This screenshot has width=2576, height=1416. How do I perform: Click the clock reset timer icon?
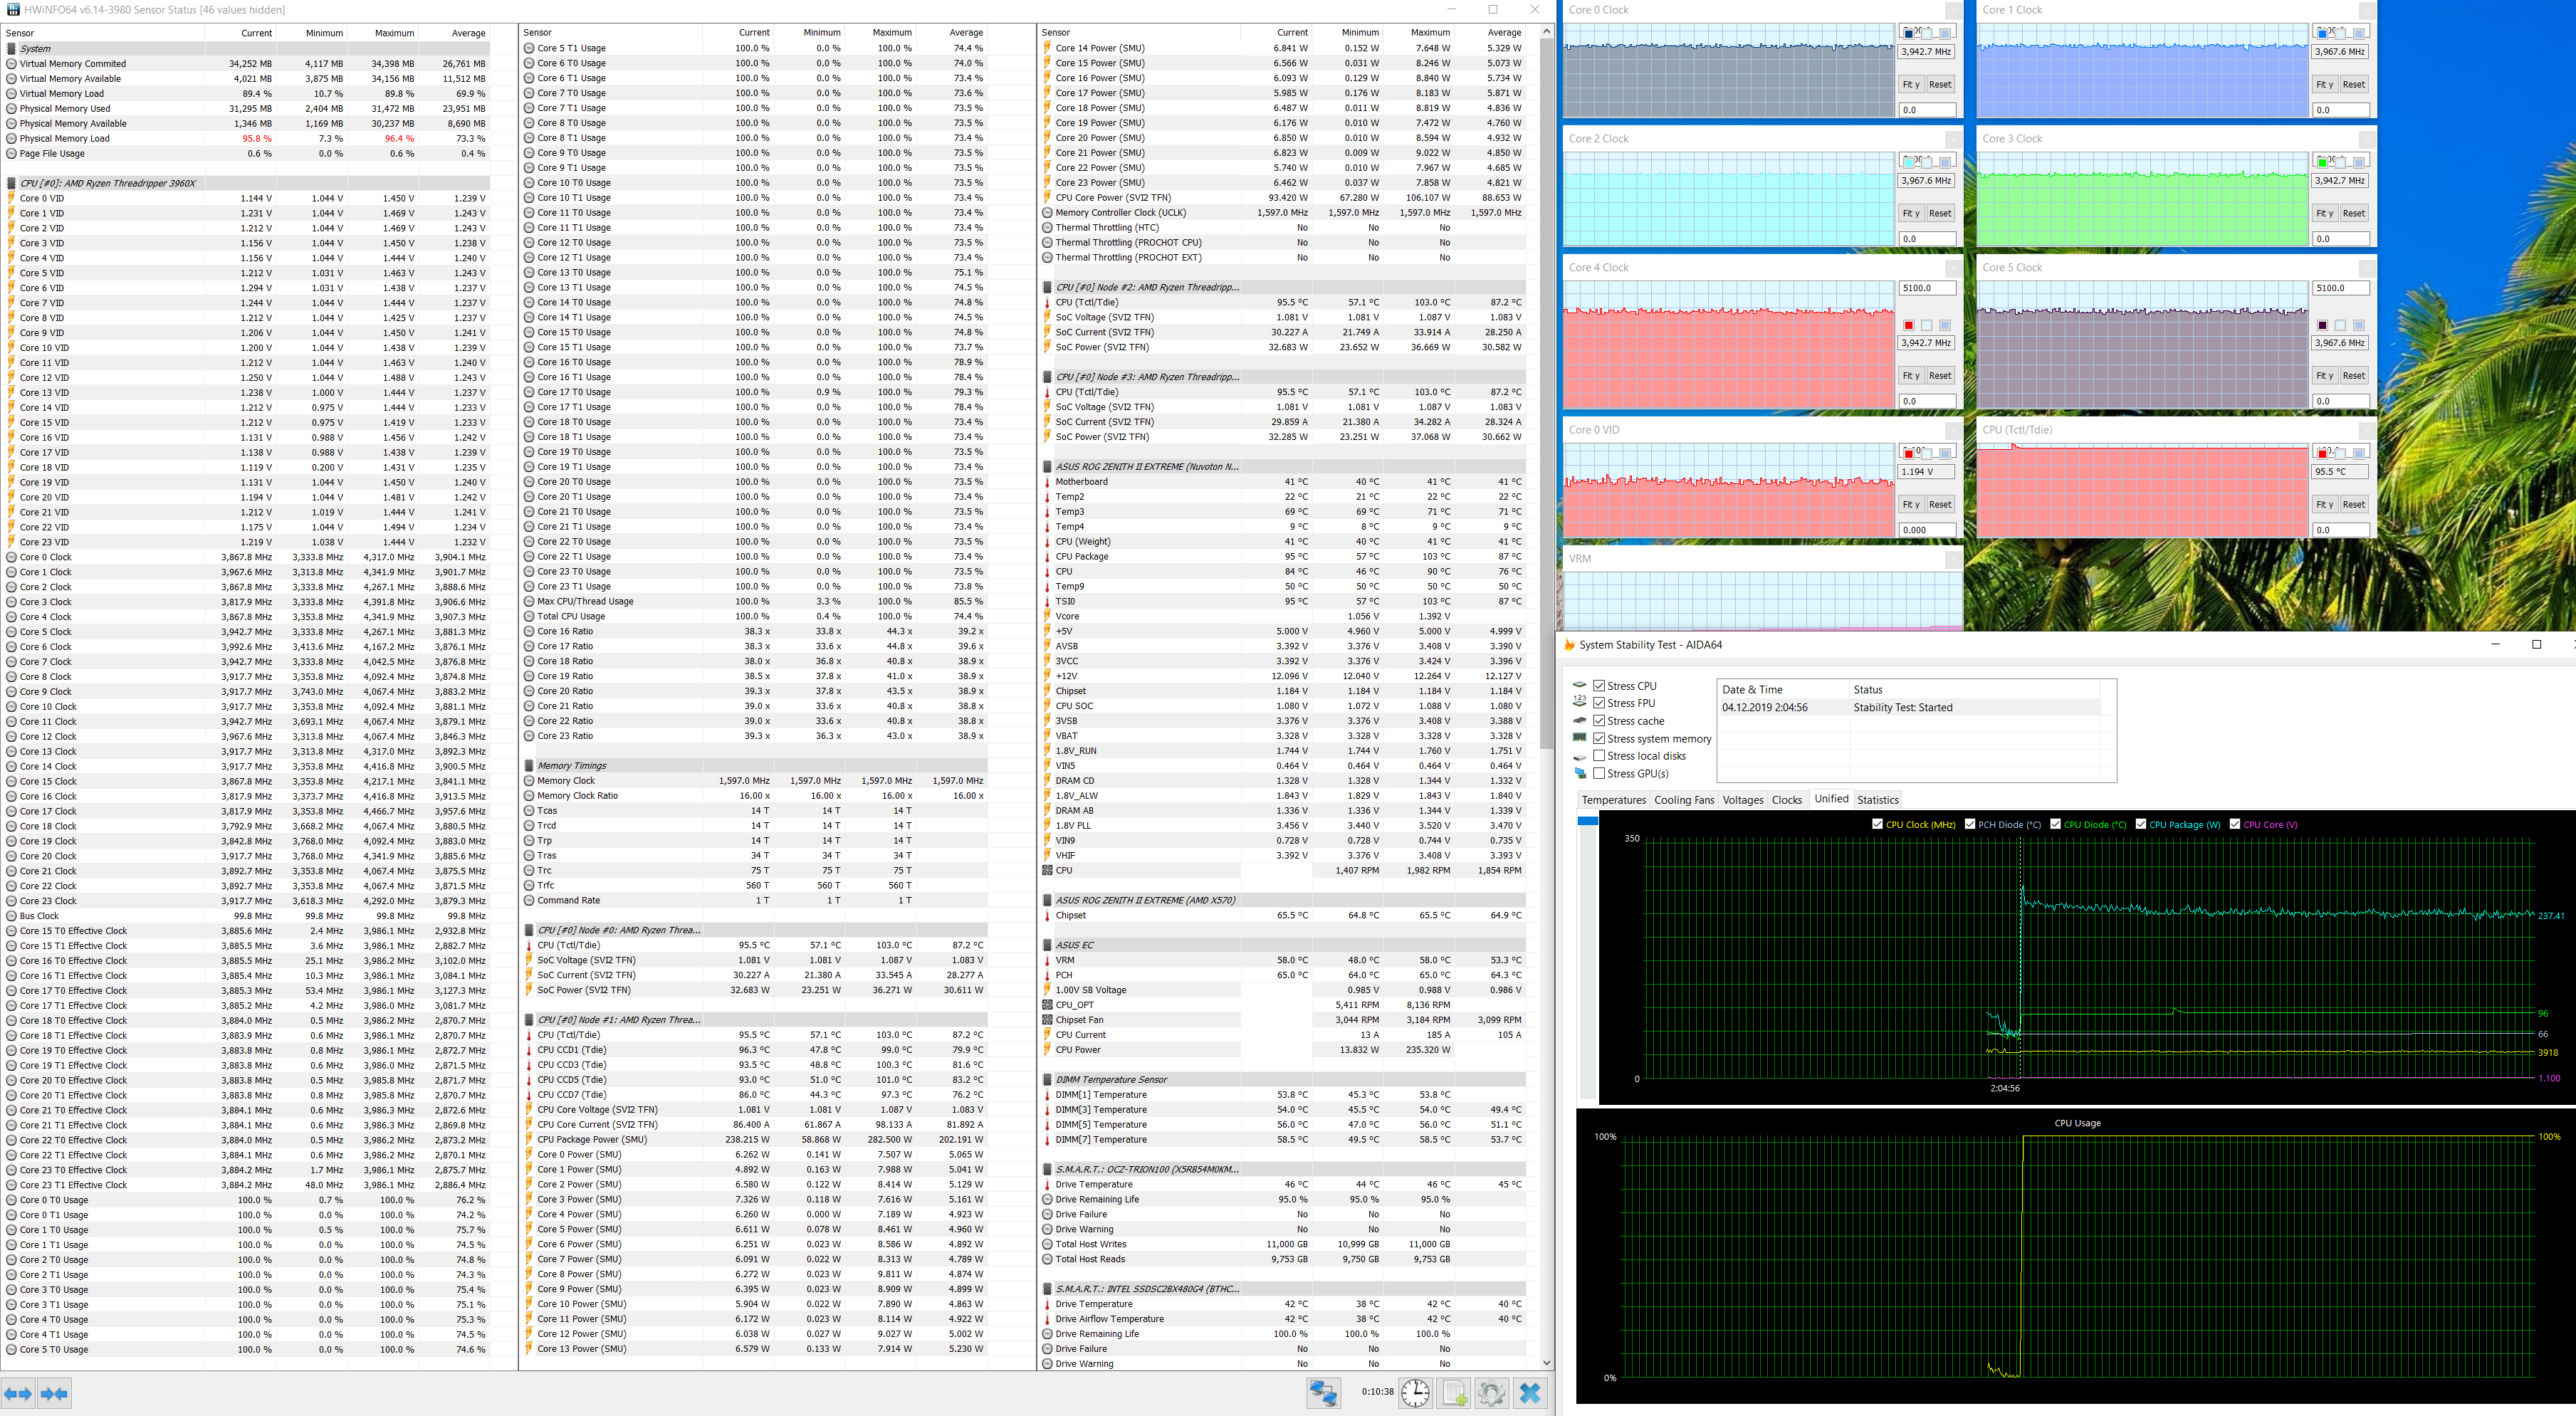pos(1415,1393)
